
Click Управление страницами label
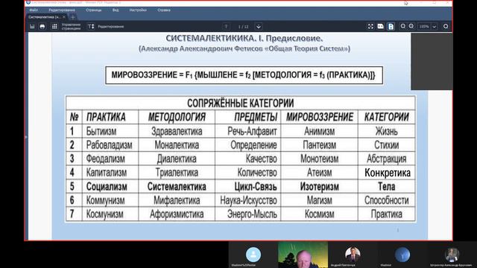71,27
